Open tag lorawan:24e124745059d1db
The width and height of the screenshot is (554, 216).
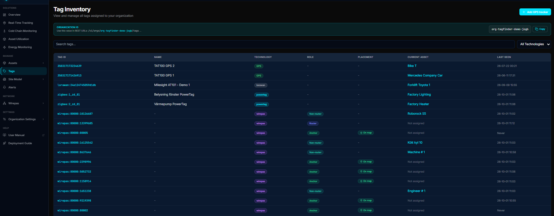pyautogui.click(x=77, y=85)
